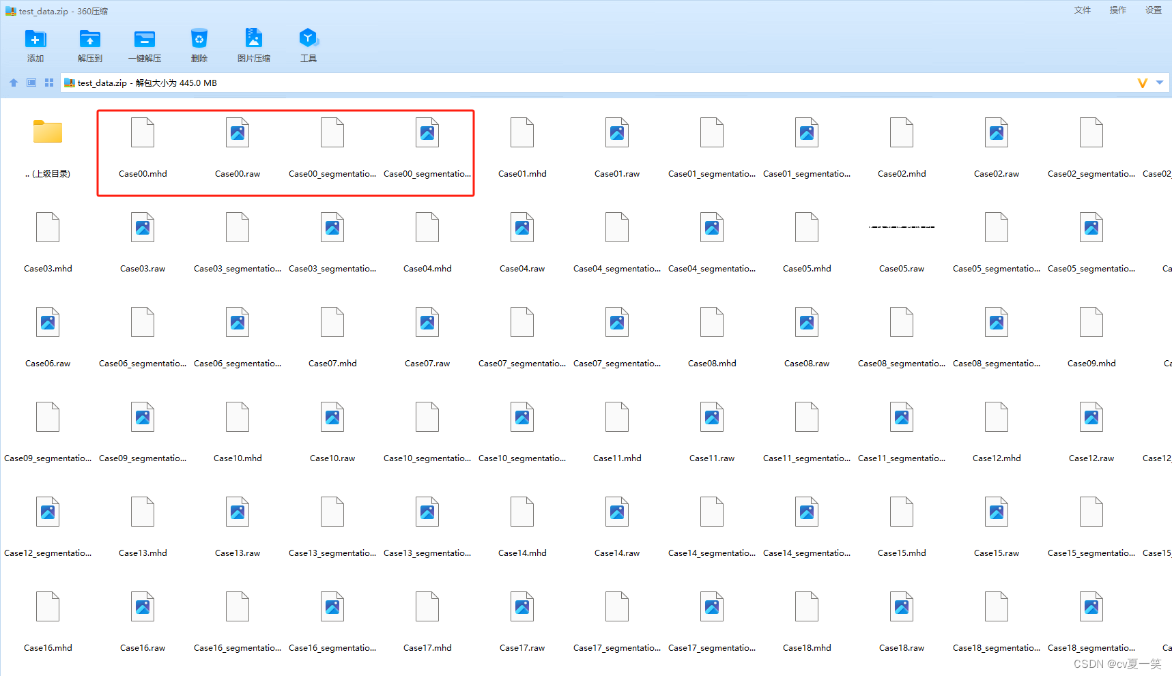Select Case08.raw image file icon

click(x=807, y=322)
